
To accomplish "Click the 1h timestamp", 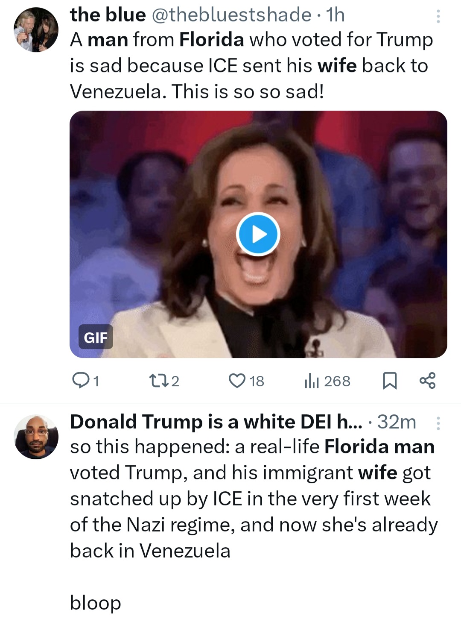I will [x=335, y=15].
